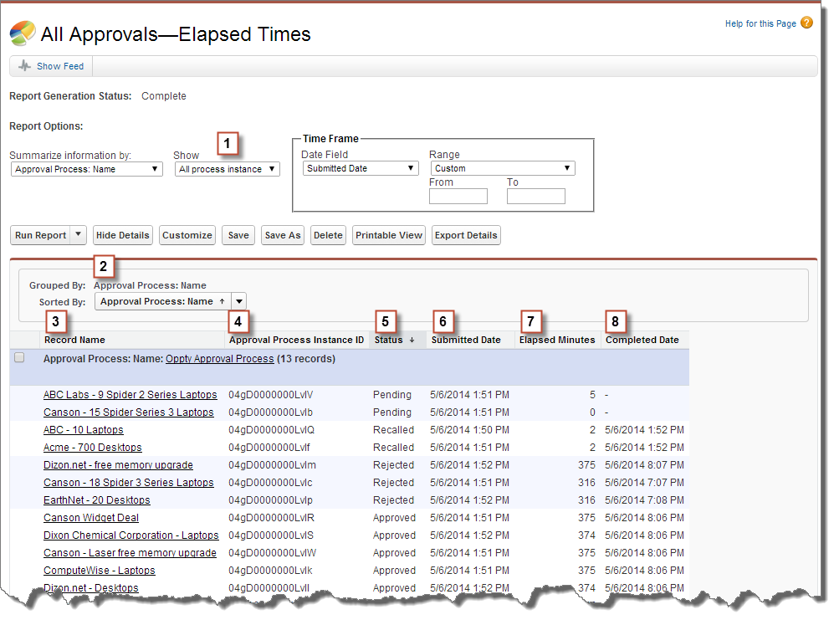Open the Range dropdown

[x=503, y=168]
